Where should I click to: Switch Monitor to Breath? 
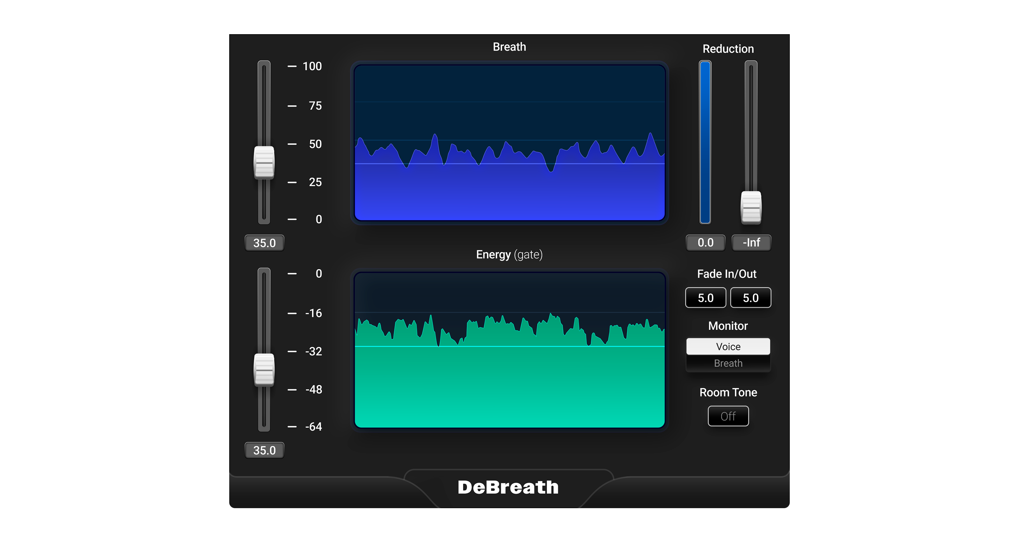tap(728, 363)
